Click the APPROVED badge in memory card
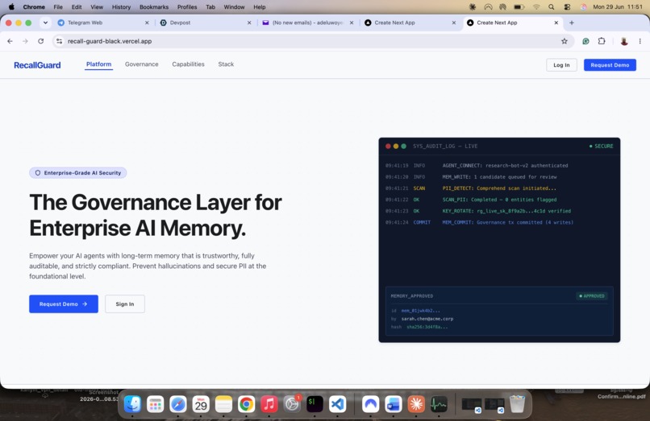 click(x=592, y=296)
